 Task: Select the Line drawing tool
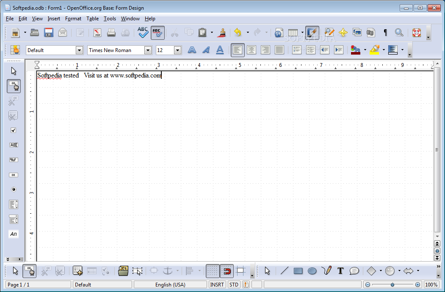click(x=284, y=271)
